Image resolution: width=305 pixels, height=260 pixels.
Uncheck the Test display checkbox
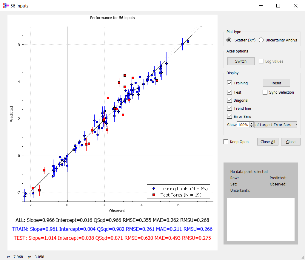coord(229,92)
